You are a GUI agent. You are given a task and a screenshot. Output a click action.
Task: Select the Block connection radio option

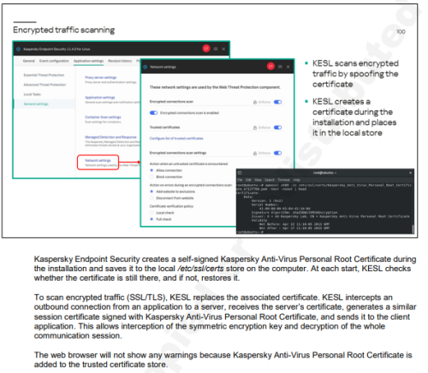[x=152, y=177]
